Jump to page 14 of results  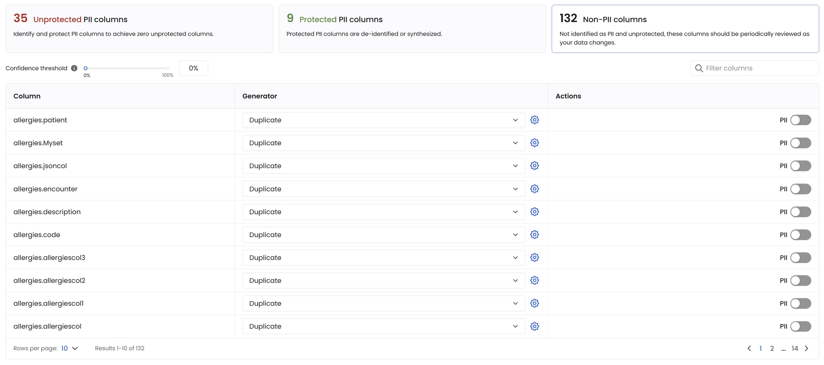pyautogui.click(x=795, y=348)
